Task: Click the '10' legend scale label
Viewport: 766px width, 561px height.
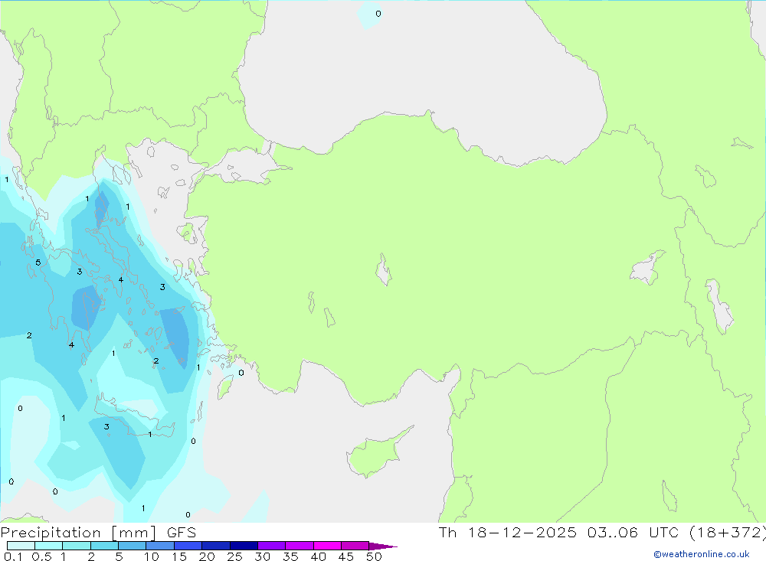Action: tap(152, 556)
